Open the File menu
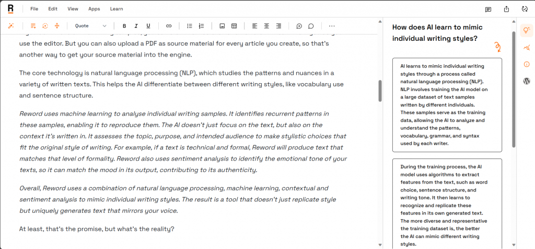This screenshot has width=535, height=249. pyautogui.click(x=34, y=9)
